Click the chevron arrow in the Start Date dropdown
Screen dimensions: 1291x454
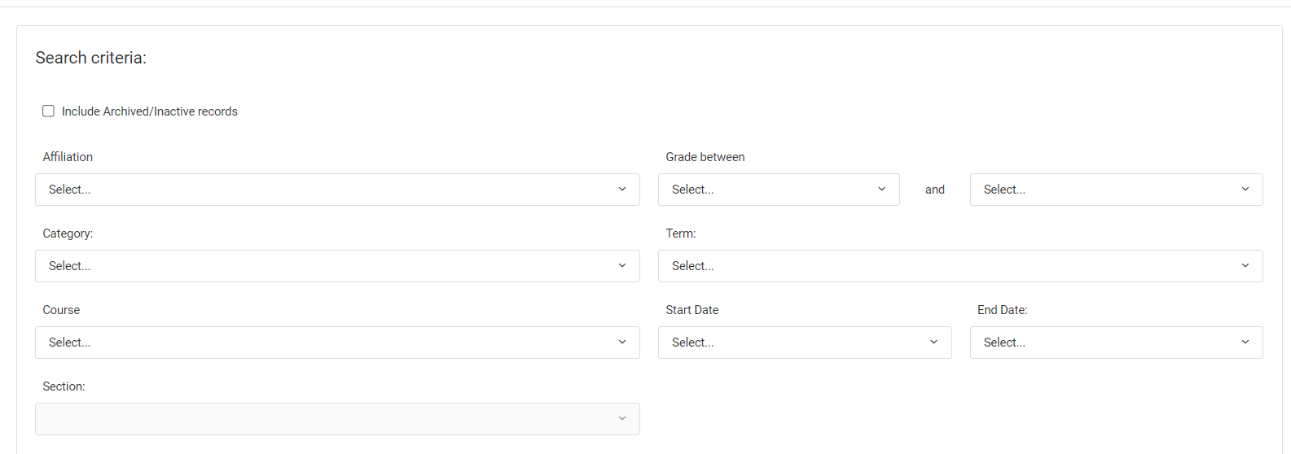933,343
